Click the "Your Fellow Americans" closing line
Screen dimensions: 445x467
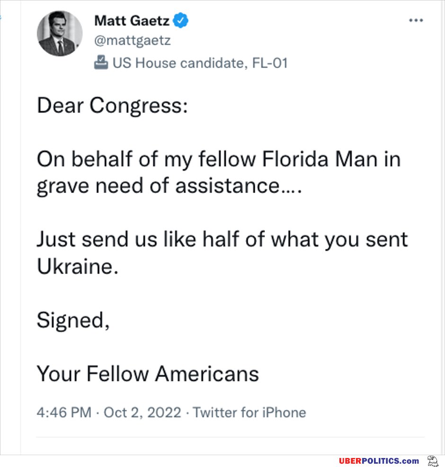pos(148,374)
